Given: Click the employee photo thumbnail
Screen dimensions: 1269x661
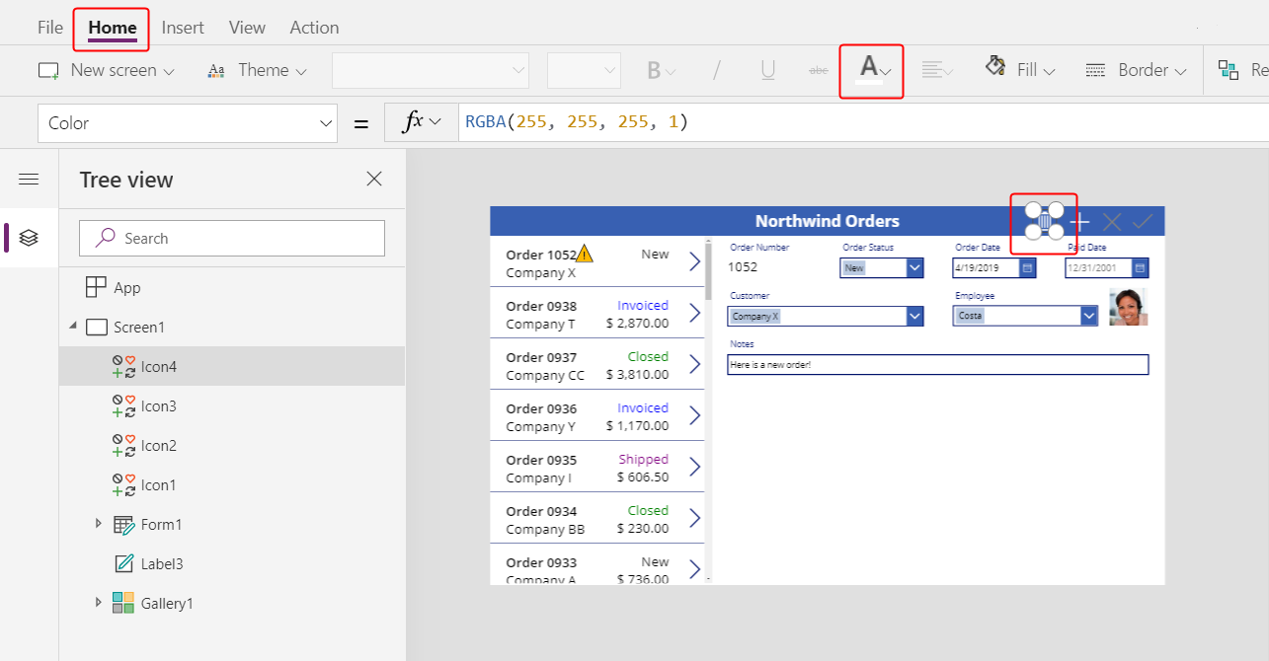Looking at the screenshot, I should (x=1128, y=307).
